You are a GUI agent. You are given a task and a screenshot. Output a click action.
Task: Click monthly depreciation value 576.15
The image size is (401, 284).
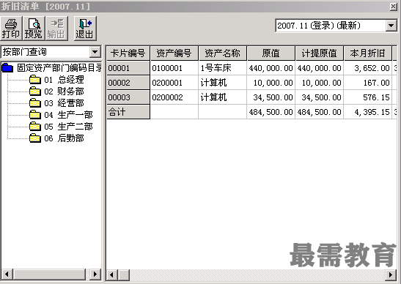[x=367, y=97]
